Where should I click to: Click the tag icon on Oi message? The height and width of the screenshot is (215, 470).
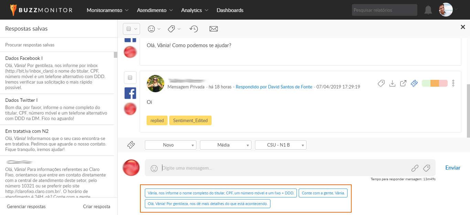click(381, 83)
